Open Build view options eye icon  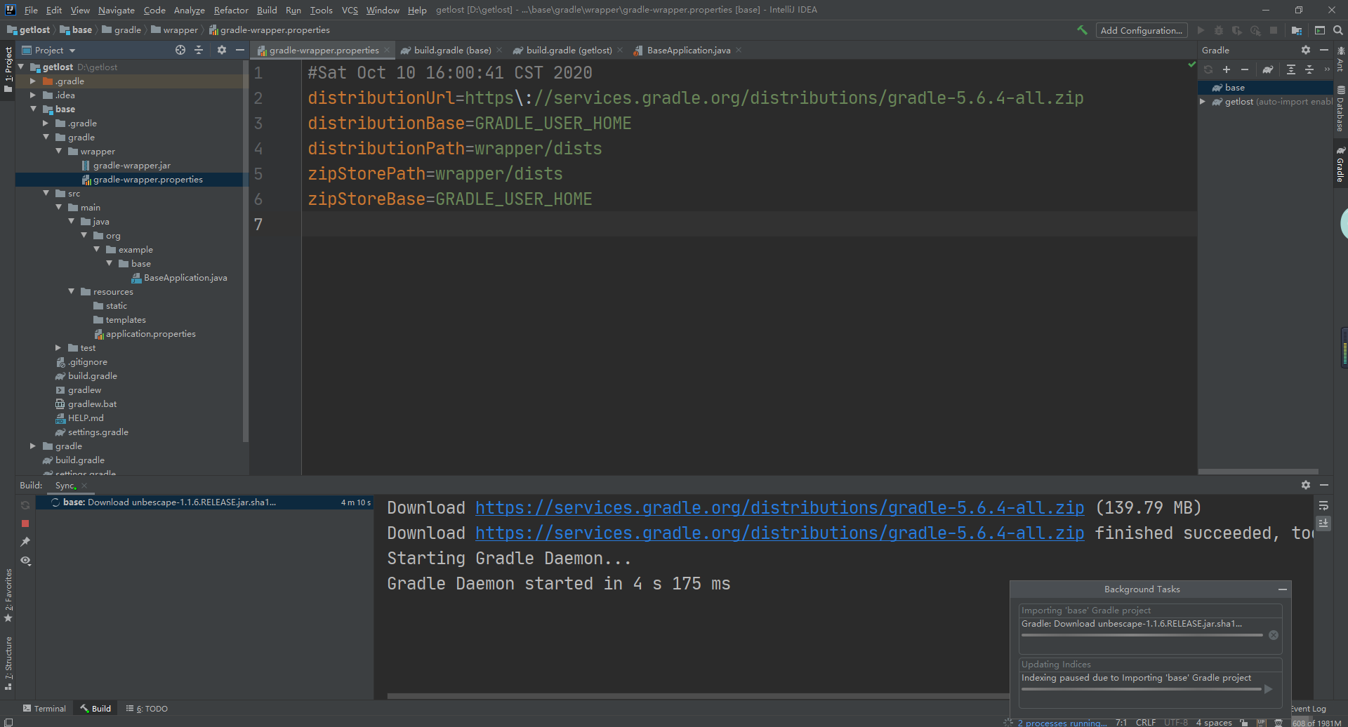pos(25,561)
